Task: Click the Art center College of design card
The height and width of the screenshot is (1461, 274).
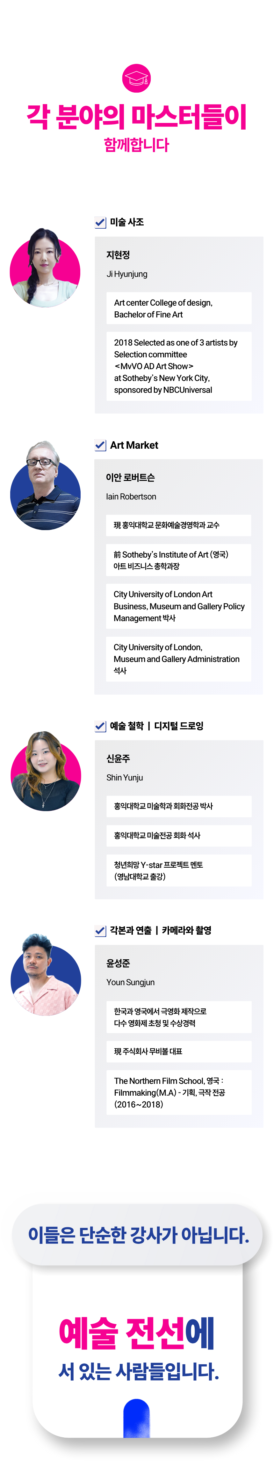Action: pos(178,308)
